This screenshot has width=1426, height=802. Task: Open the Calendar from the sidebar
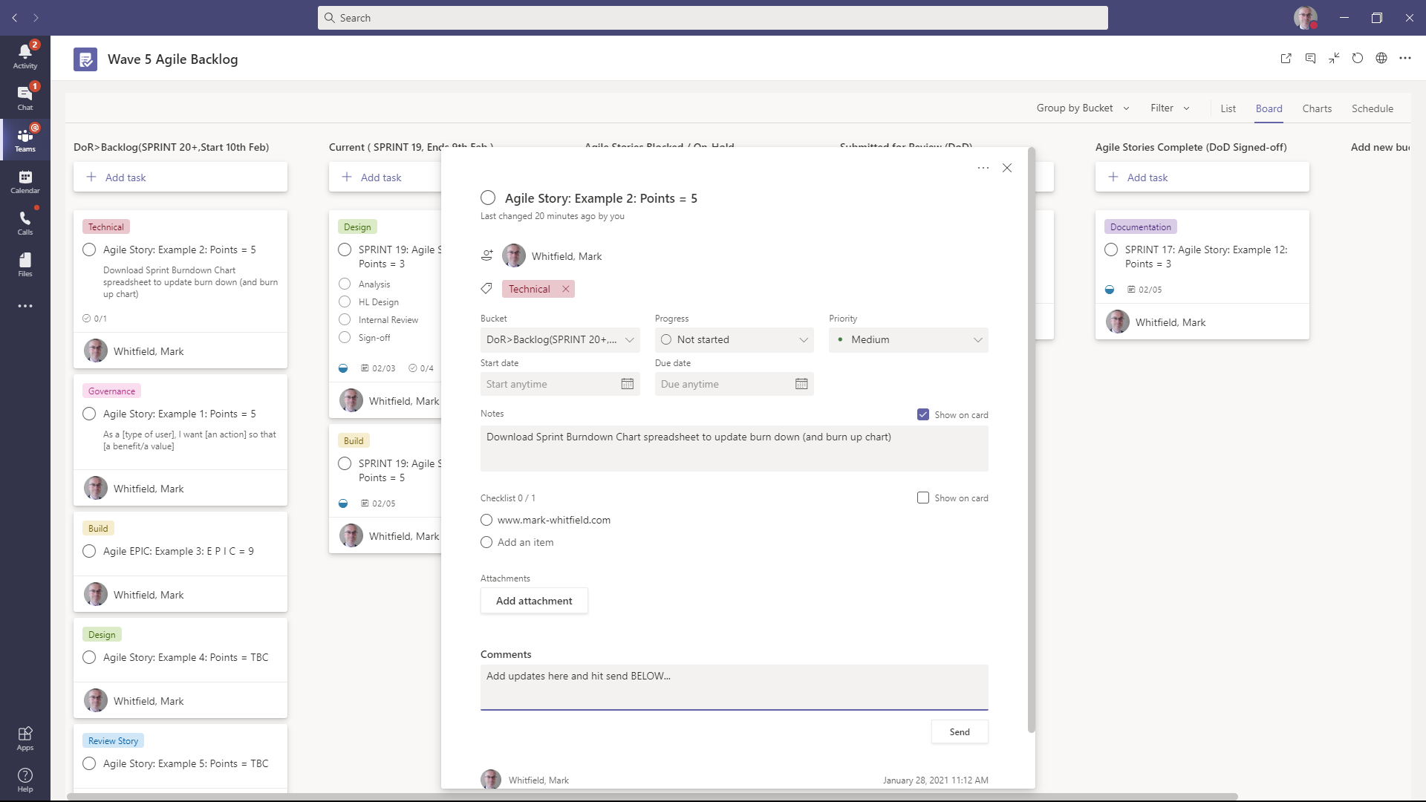pos(25,182)
